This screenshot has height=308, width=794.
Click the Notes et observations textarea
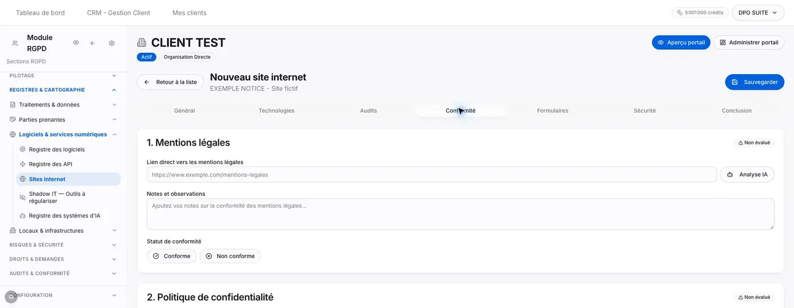pos(460,214)
